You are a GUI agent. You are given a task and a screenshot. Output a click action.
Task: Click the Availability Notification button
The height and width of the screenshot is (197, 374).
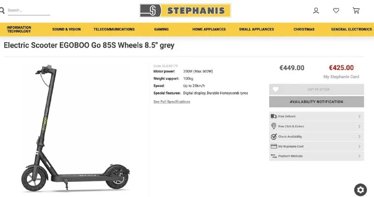click(x=316, y=102)
